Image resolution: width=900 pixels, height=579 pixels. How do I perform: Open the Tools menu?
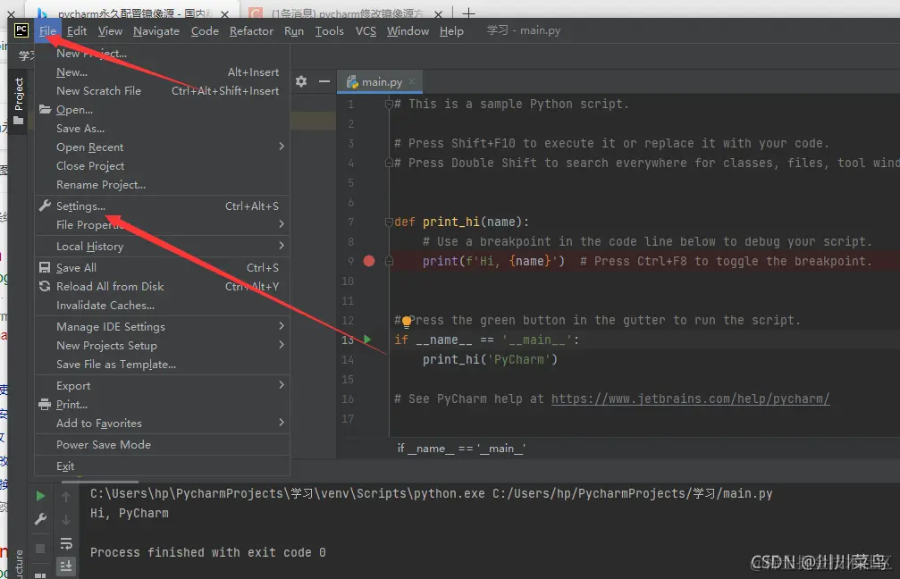(329, 31)
